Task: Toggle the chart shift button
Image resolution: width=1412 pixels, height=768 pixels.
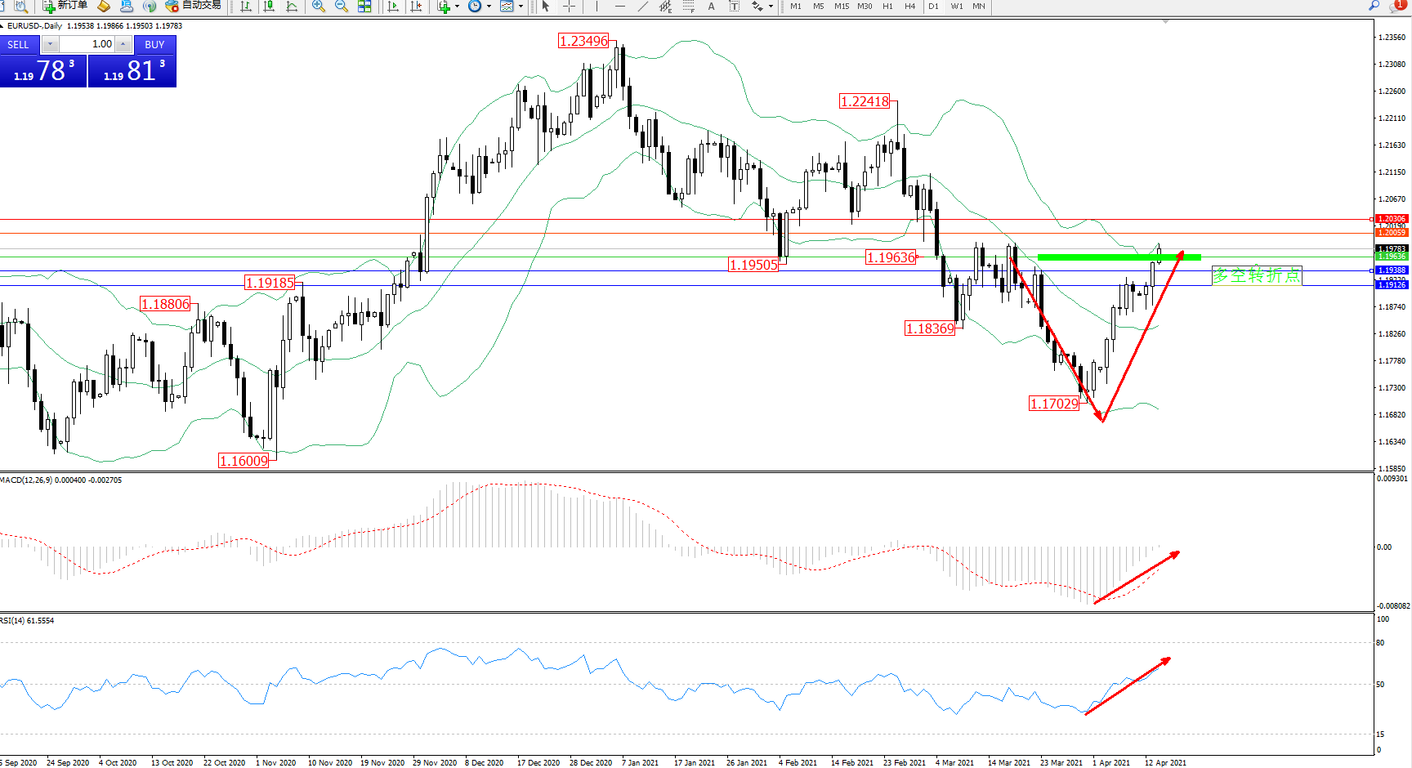Action: click(x=416, y=7)
